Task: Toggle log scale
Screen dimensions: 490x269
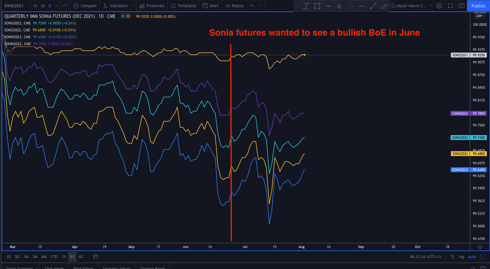Action: [461, 257]
